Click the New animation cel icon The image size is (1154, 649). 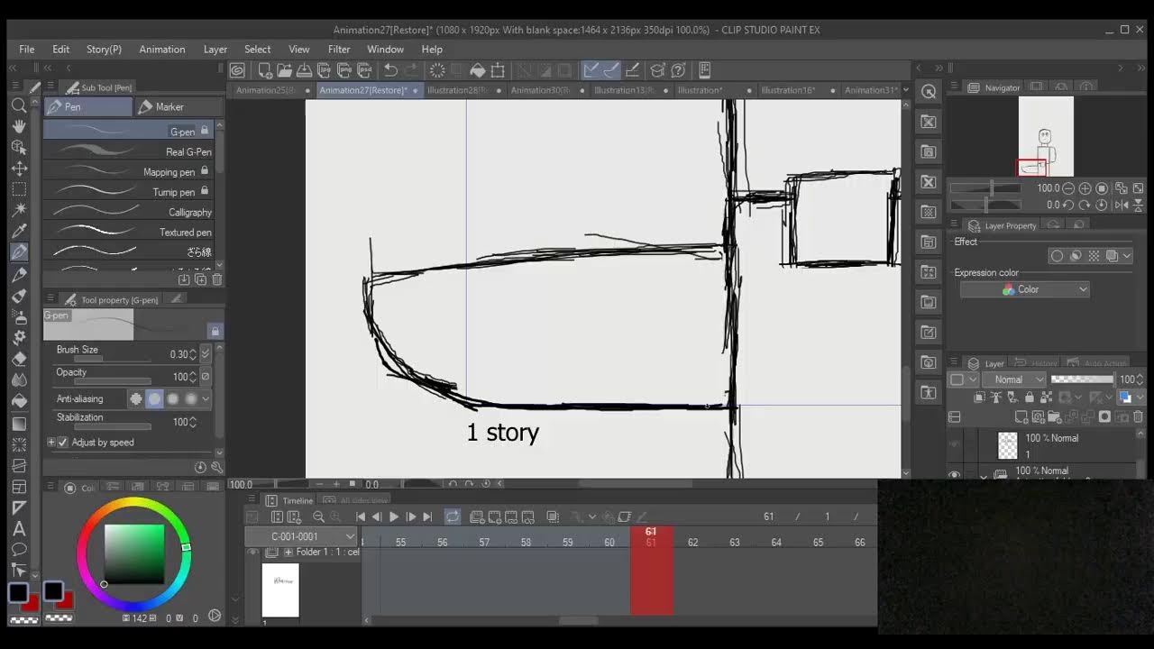tap(477, 516)
